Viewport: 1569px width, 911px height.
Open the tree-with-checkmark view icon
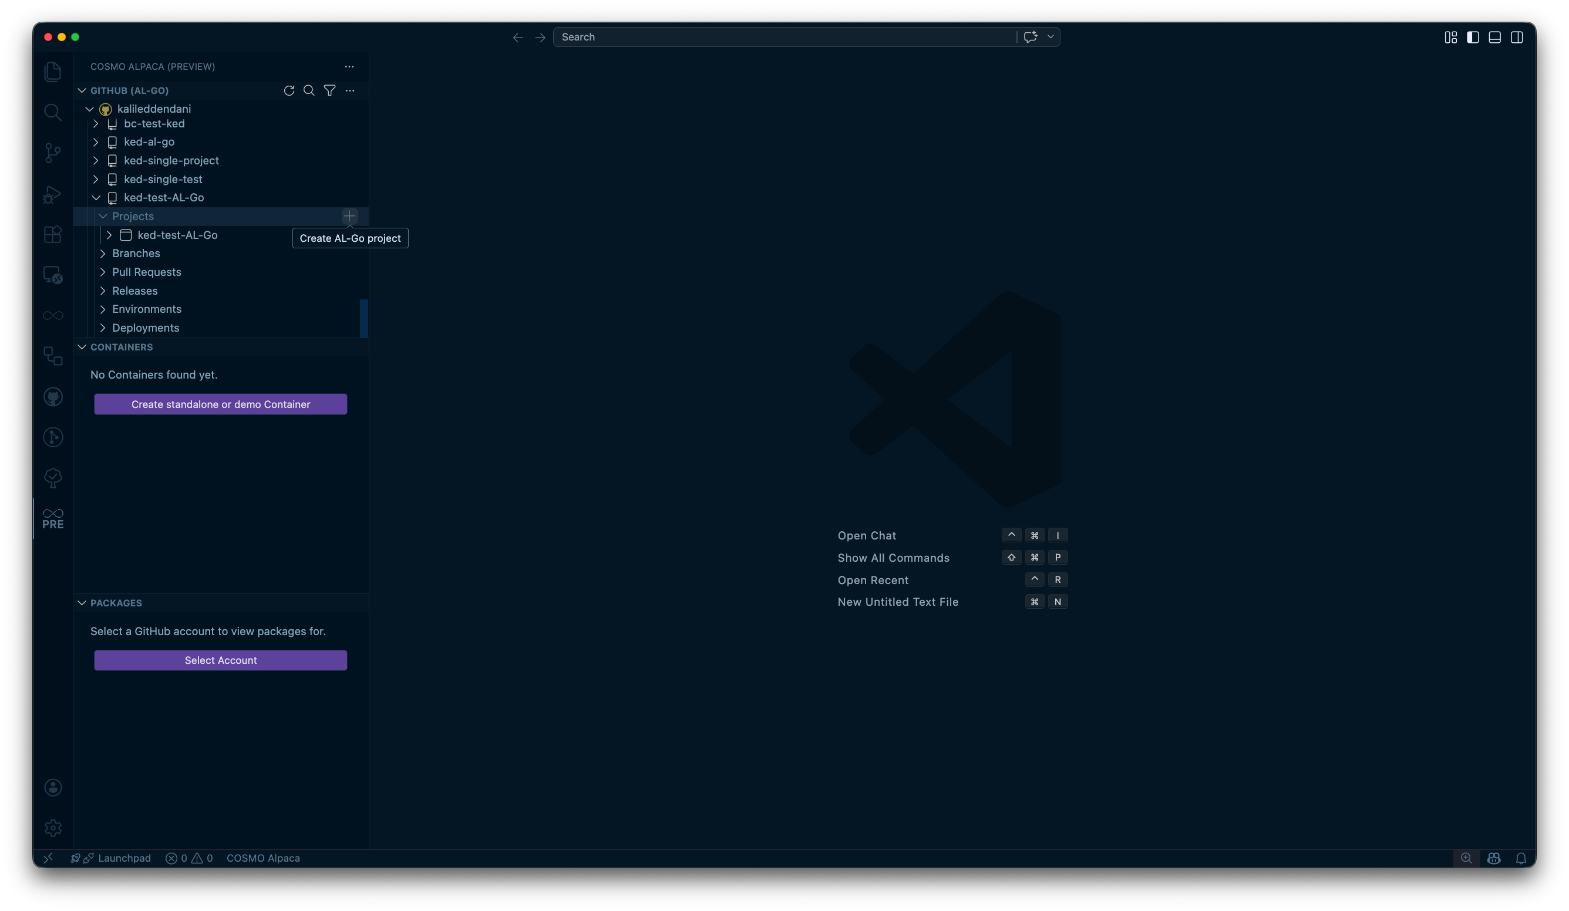point(53,478)
